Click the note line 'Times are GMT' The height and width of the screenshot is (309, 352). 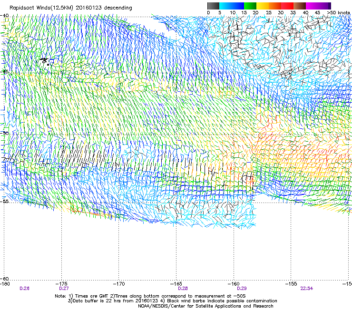click(x=150, y=296)
